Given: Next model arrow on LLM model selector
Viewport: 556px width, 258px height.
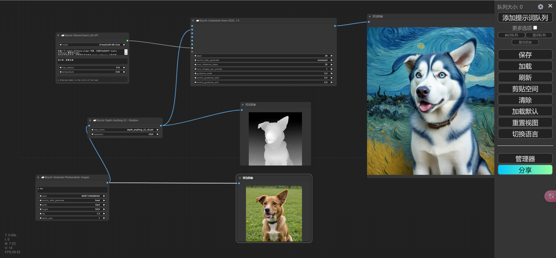Looking at the screenshot, I should (x=125, y=44).
